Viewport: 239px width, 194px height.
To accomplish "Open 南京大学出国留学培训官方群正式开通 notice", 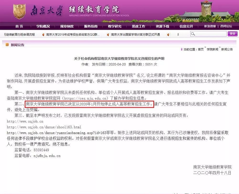I will [x=135, y=35].
